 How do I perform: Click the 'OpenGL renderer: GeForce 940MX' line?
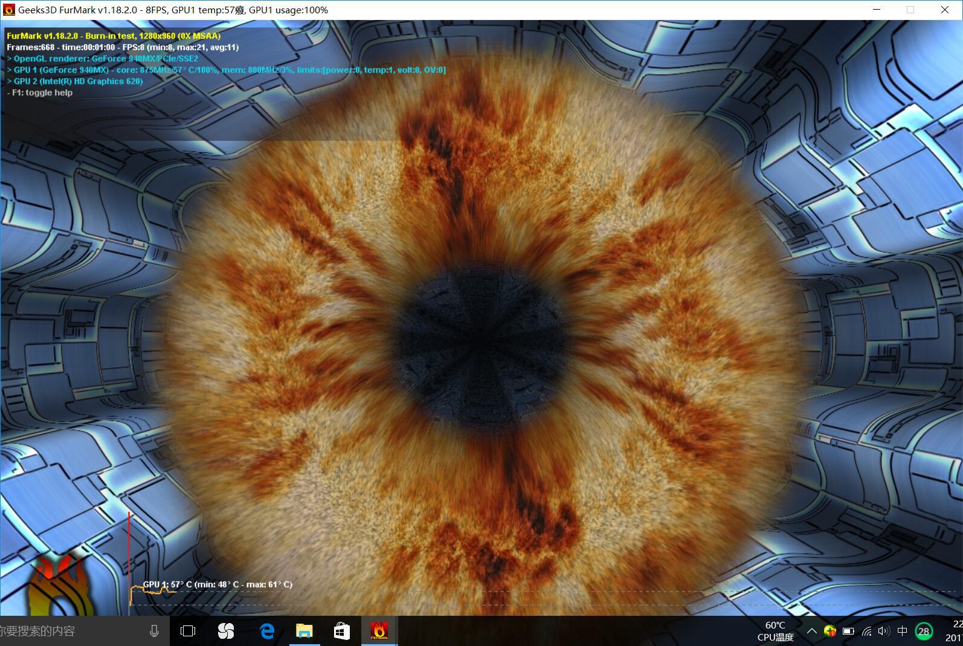coord(103,59)
